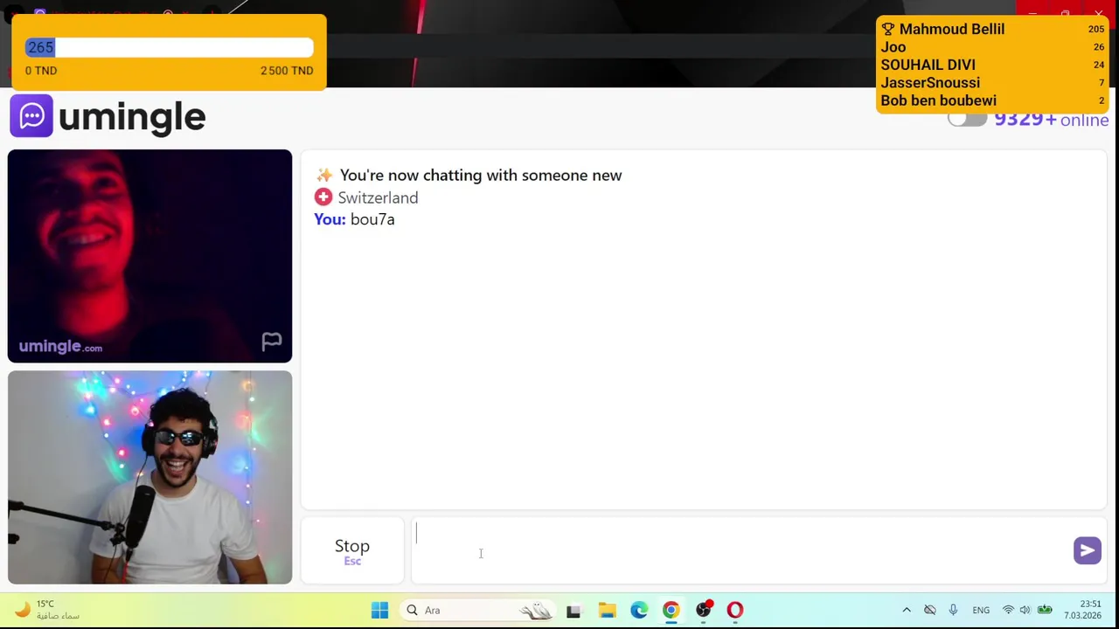Select JasserSnoussi in the leaderboard
The height and width of the screenshot is (629, 1119).
(x=992, y=83)
